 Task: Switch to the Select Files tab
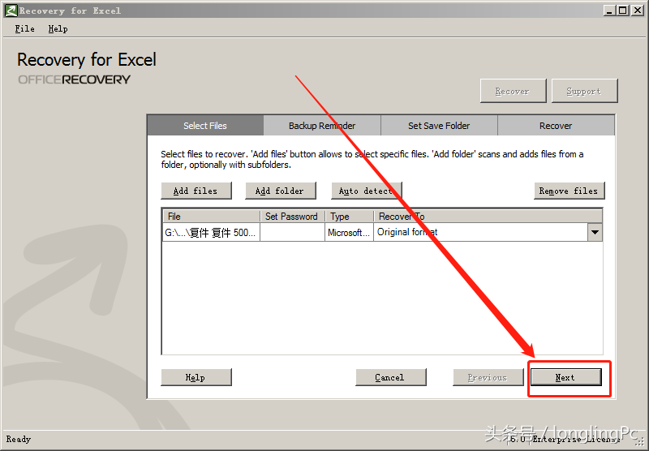(x=205, y=126)
